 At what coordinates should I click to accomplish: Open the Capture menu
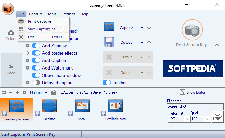[x=36, y=14]
